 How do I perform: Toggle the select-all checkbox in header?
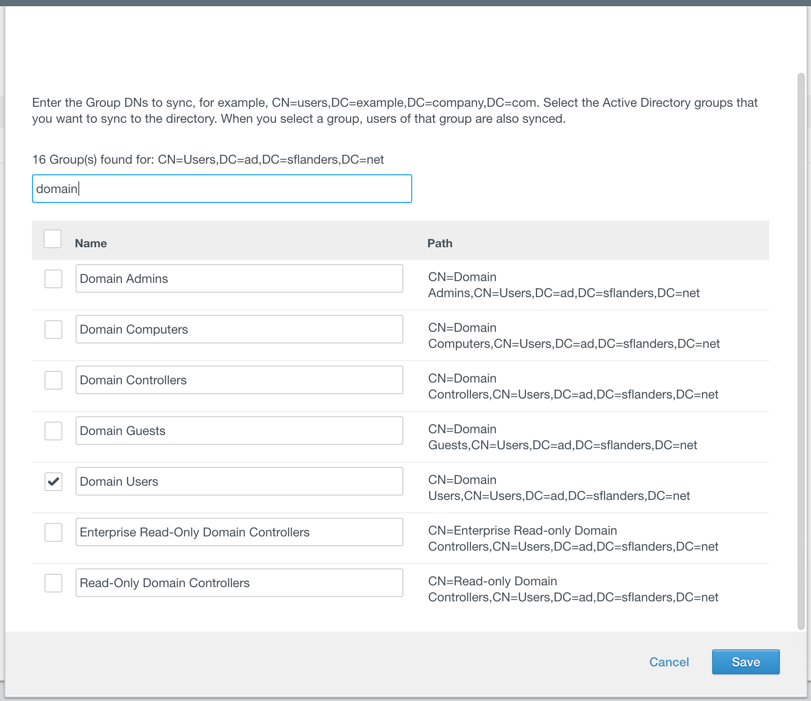[x=53, y=239]
